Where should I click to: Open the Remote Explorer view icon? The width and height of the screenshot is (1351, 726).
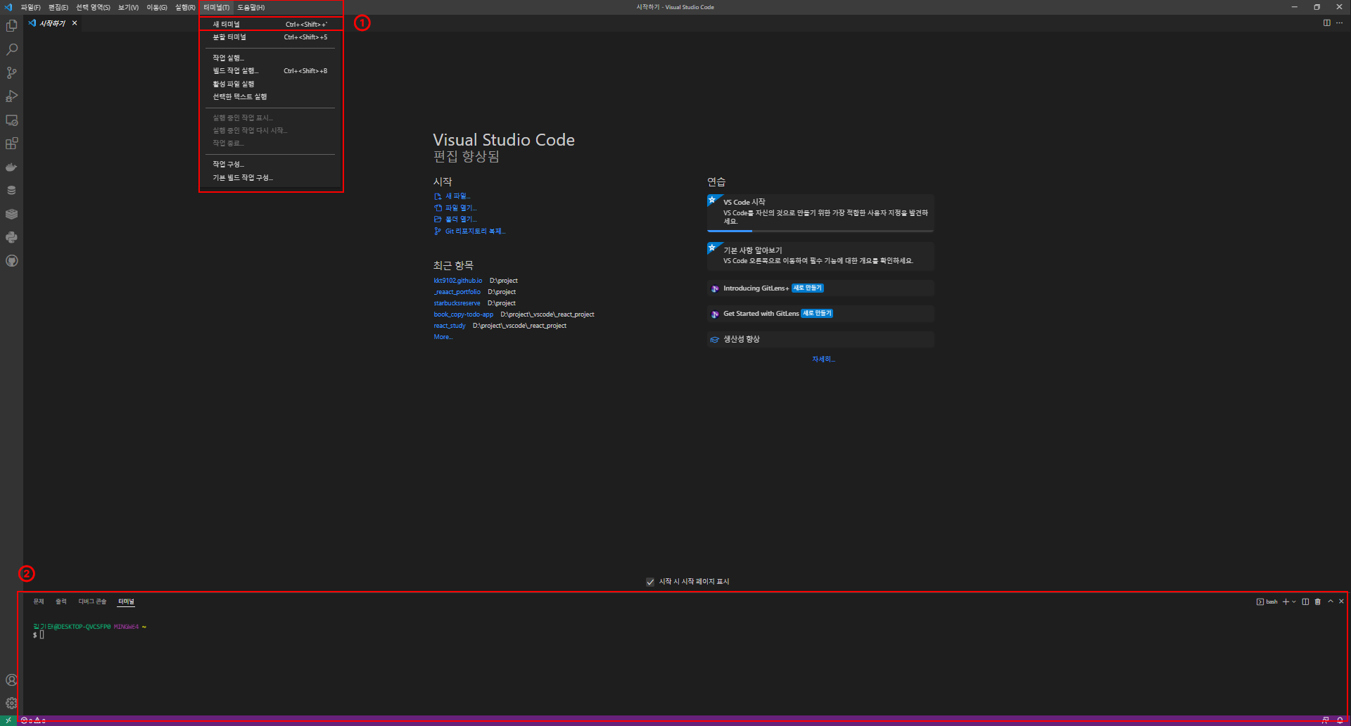coord(11,120)
